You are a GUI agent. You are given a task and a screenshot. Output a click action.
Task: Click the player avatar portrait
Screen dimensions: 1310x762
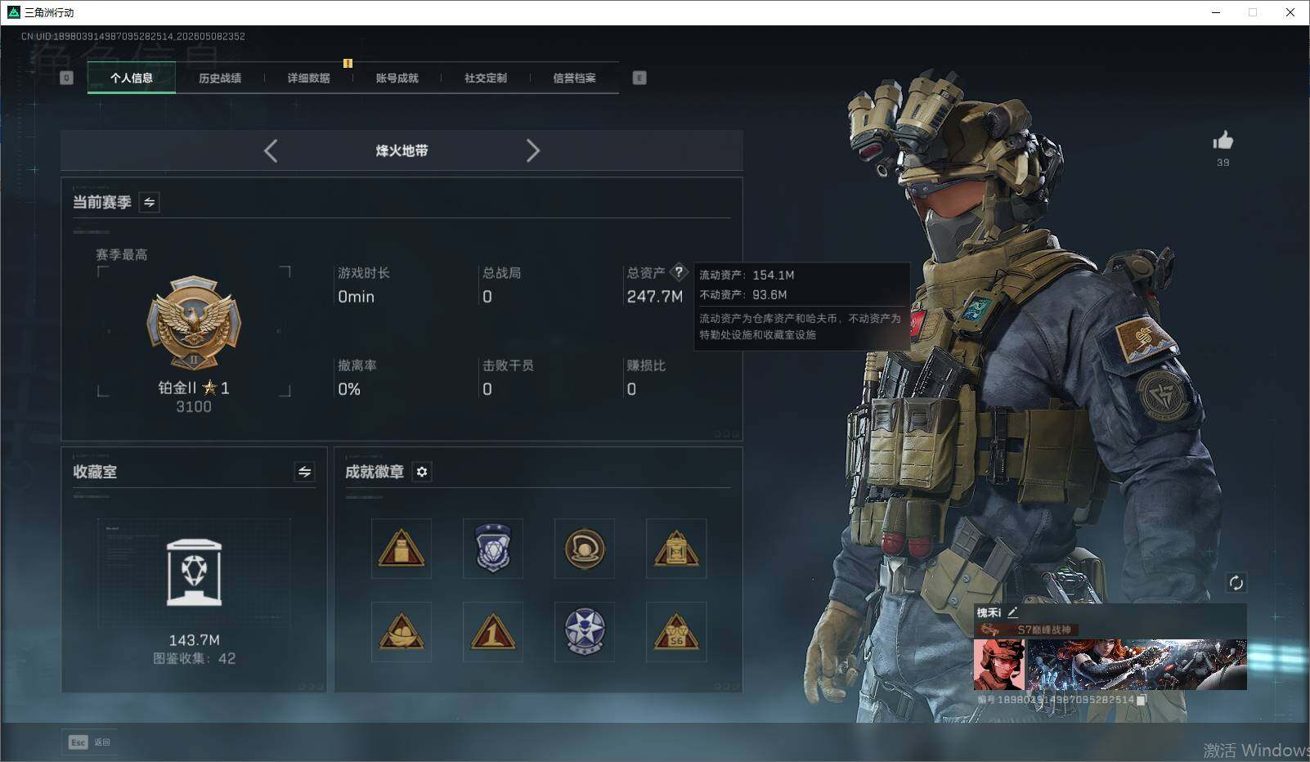tap(998, 665)
